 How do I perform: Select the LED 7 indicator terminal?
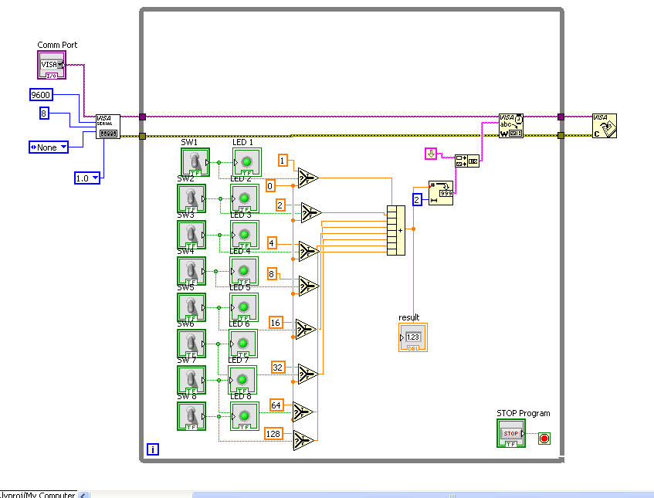tap(242, 380)
